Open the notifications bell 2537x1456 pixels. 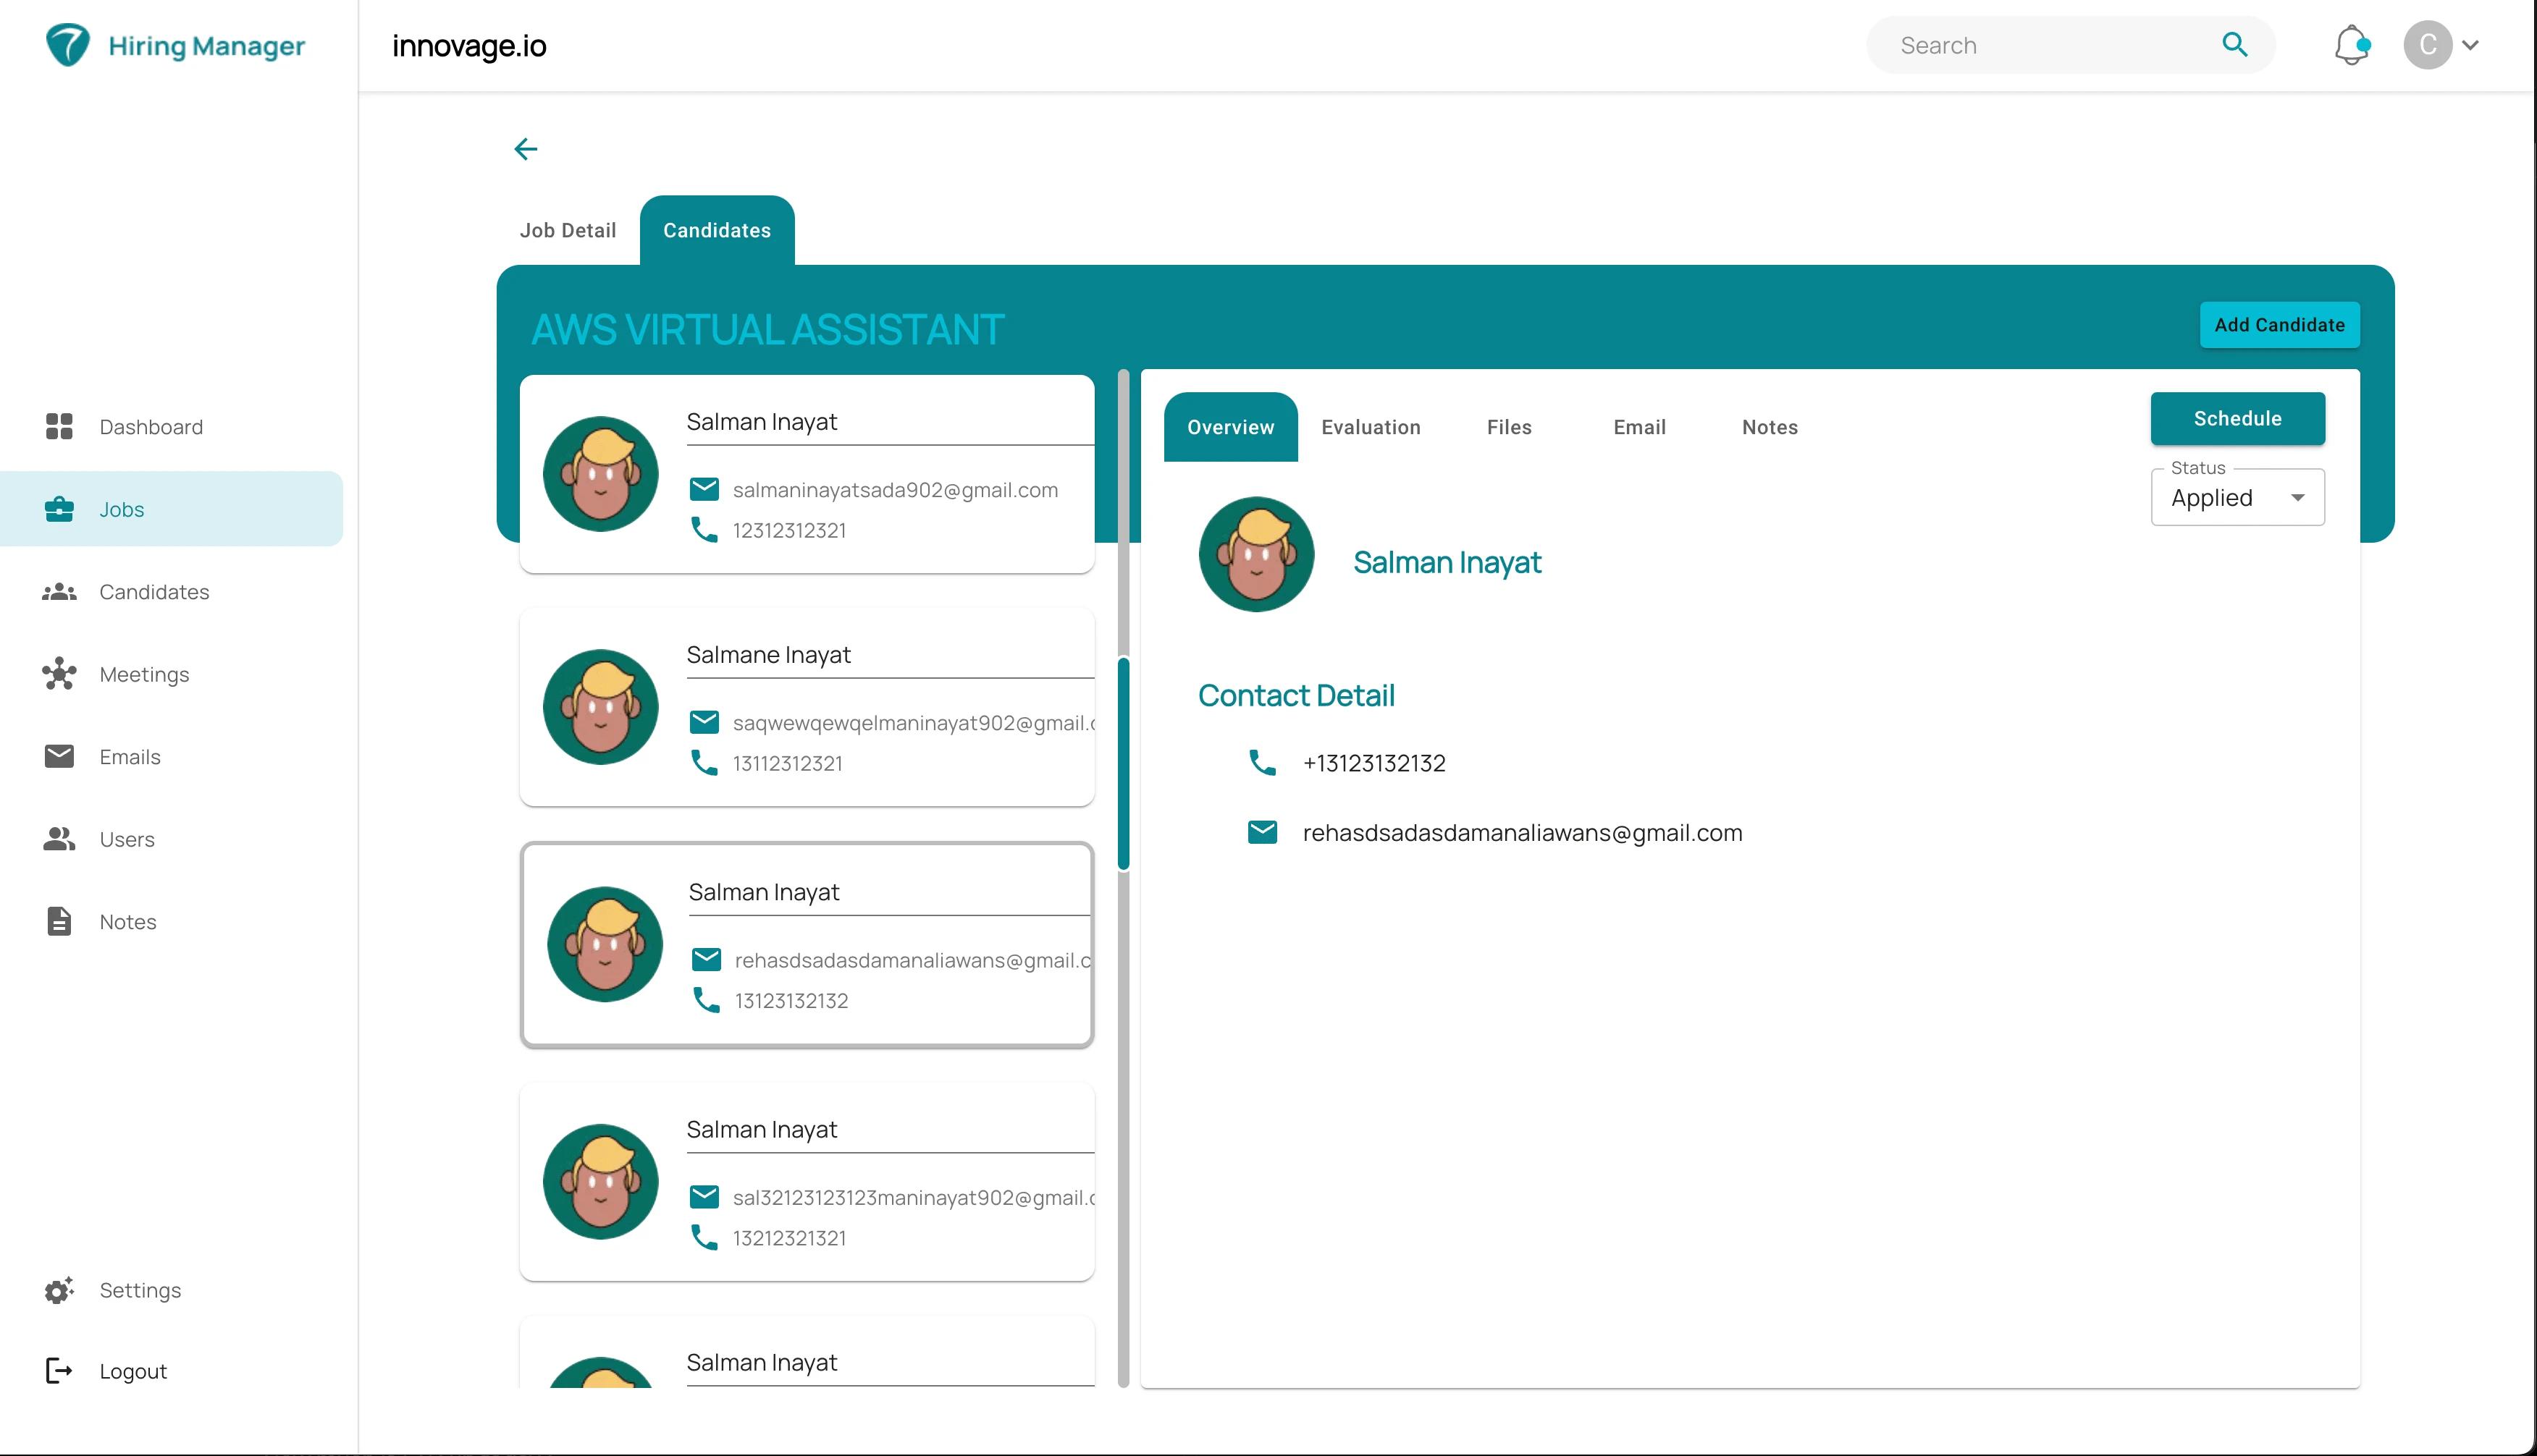[x=2352, y=45]
